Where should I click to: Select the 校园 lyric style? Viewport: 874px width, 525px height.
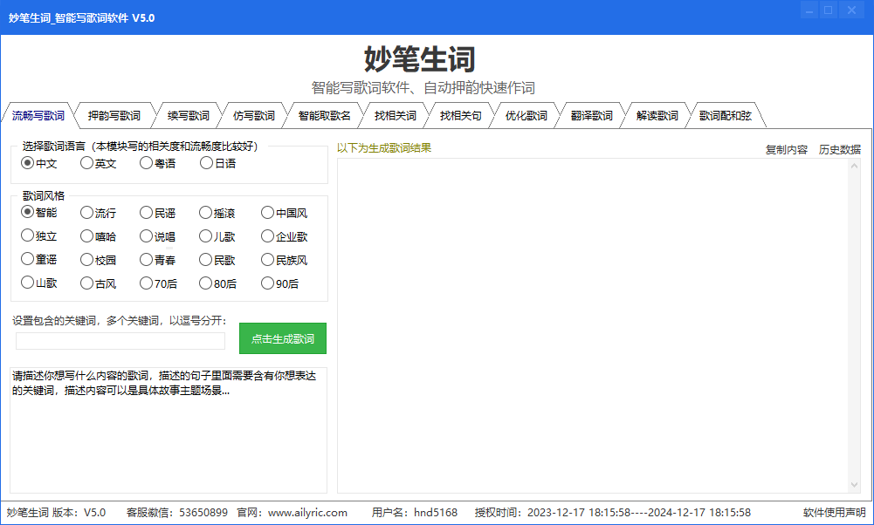(x=98, y=260)
